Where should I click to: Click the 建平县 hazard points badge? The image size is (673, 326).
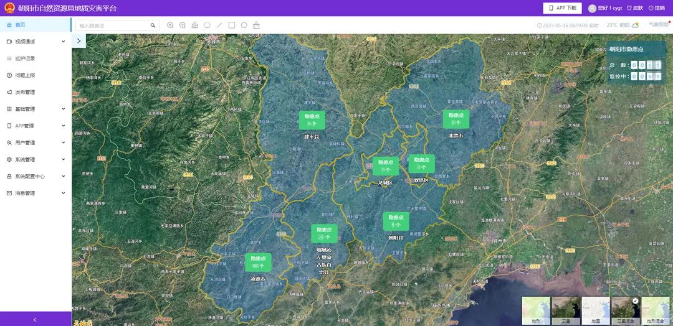pos(312,120)
